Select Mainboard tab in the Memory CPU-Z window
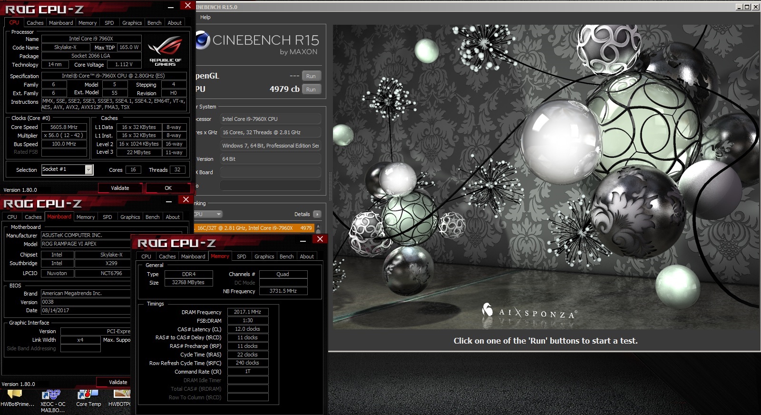Screen dimensions: 761x415 click(x=193, y=257)
